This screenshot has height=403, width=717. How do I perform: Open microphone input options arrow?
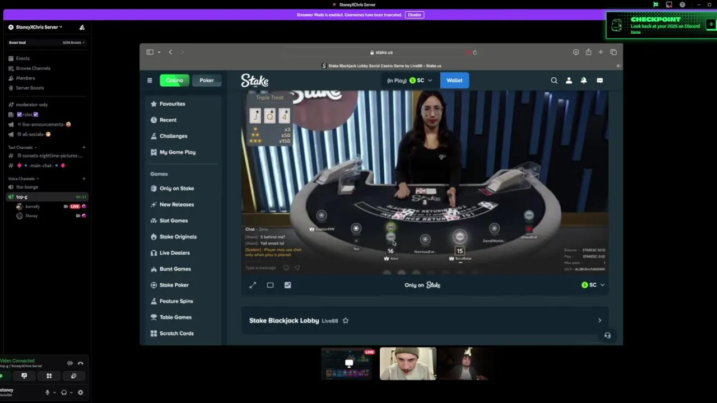click(x=54, y=392)
